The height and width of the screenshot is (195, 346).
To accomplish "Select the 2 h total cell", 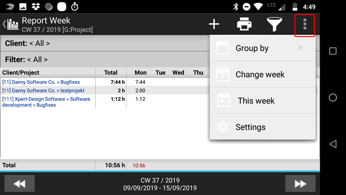I will pos(121,90).
